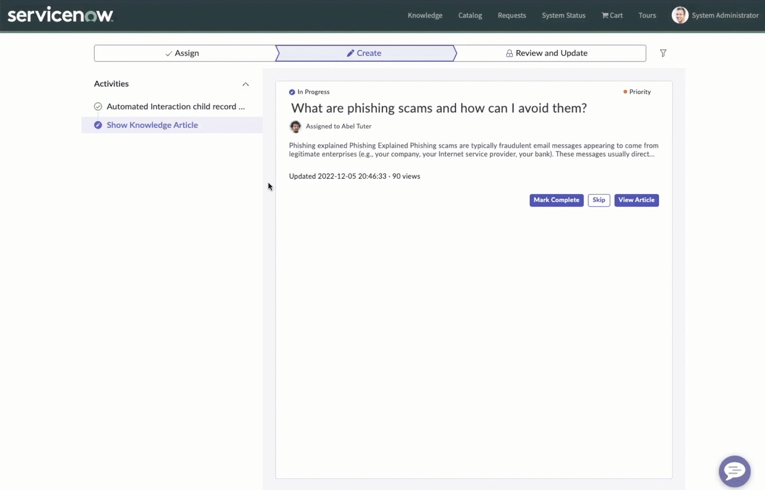Viewport: 765px width, 490px height.
Task: Collapse the Activities section
Action: [245, 84]
